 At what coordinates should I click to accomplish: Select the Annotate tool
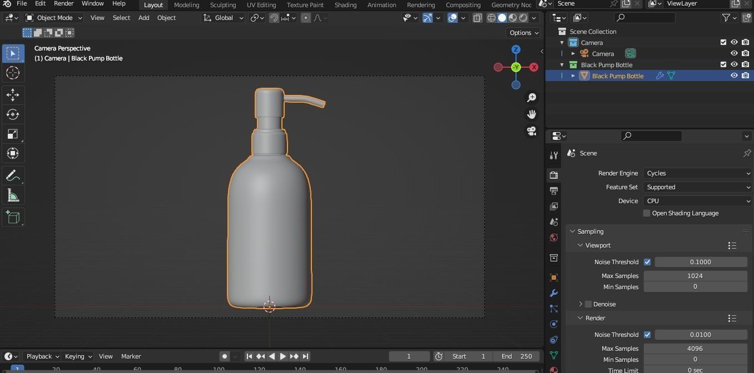pos(13,176)
